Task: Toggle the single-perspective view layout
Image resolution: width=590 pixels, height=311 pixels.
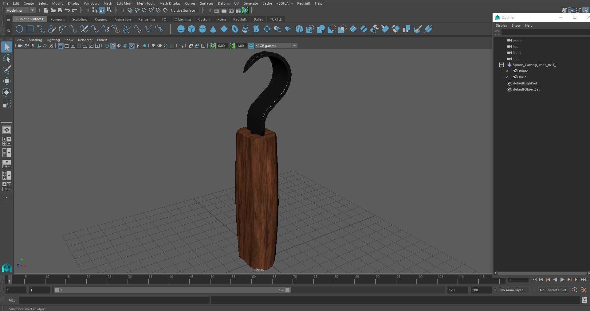Action: 7,130
